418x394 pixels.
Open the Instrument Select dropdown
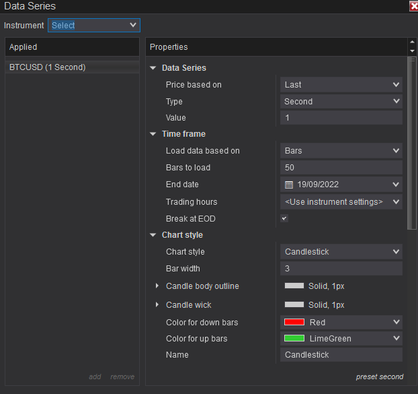click(93, 26)
